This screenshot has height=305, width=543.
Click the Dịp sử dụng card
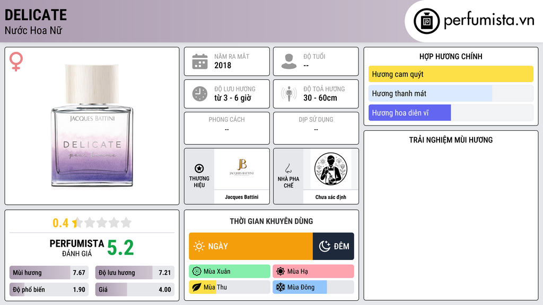click(x=316, y=128)
